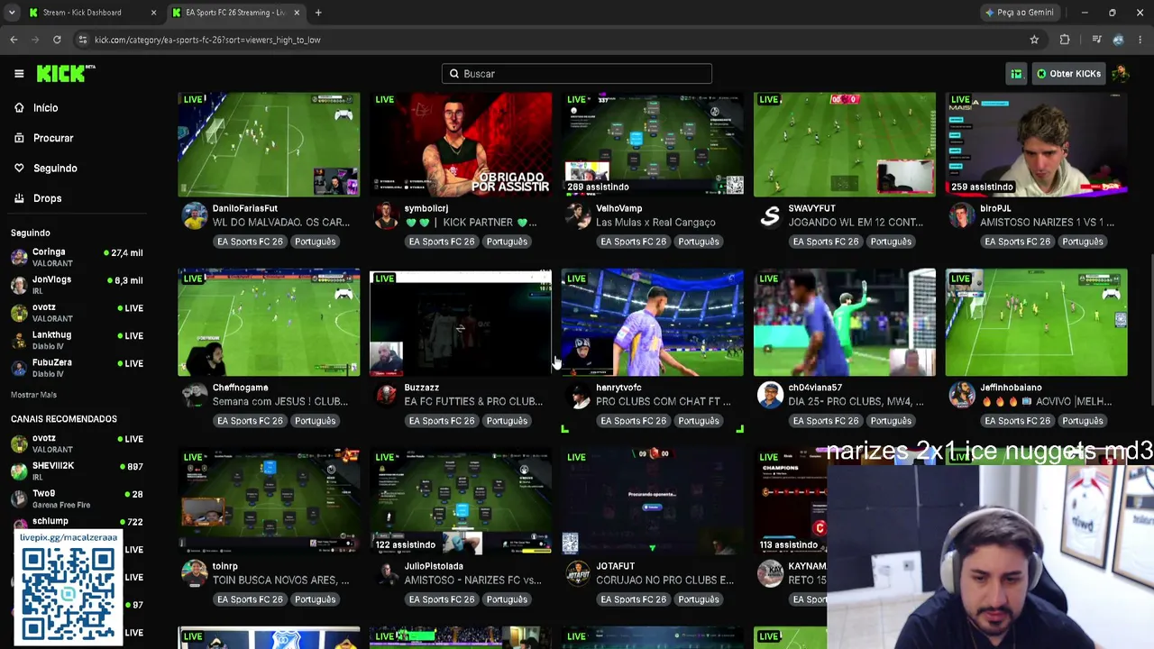Image resolution: width=1154 pixels, height=649 pixels.
Task: Click EA Sports FC 26 tag under VelhoVamp
Action: [633, 242]
